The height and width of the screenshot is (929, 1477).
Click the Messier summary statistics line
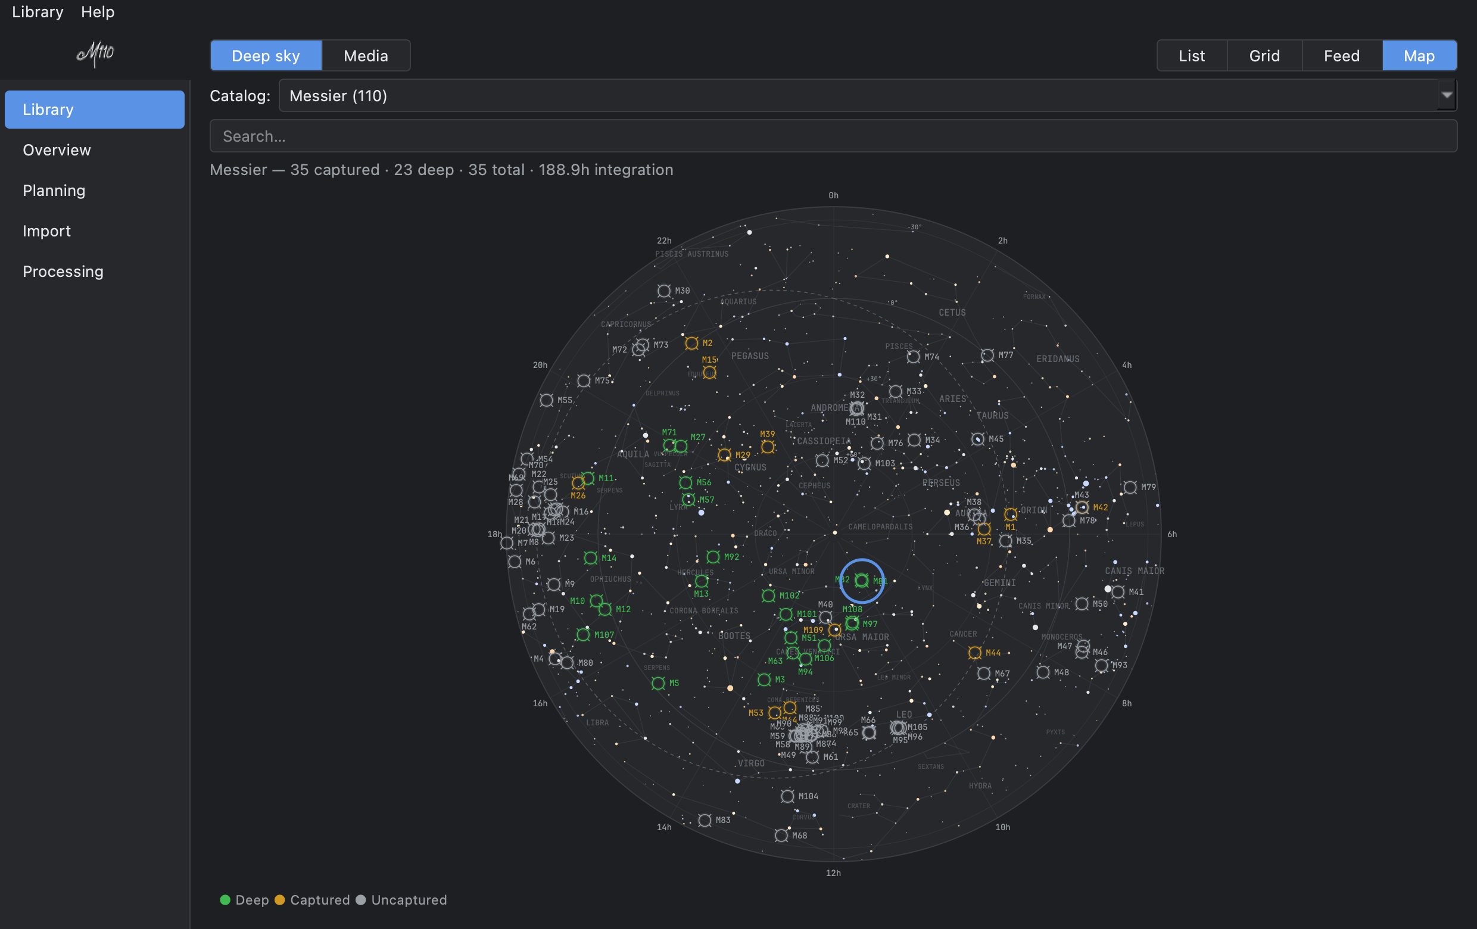click(x=442, y=170)
